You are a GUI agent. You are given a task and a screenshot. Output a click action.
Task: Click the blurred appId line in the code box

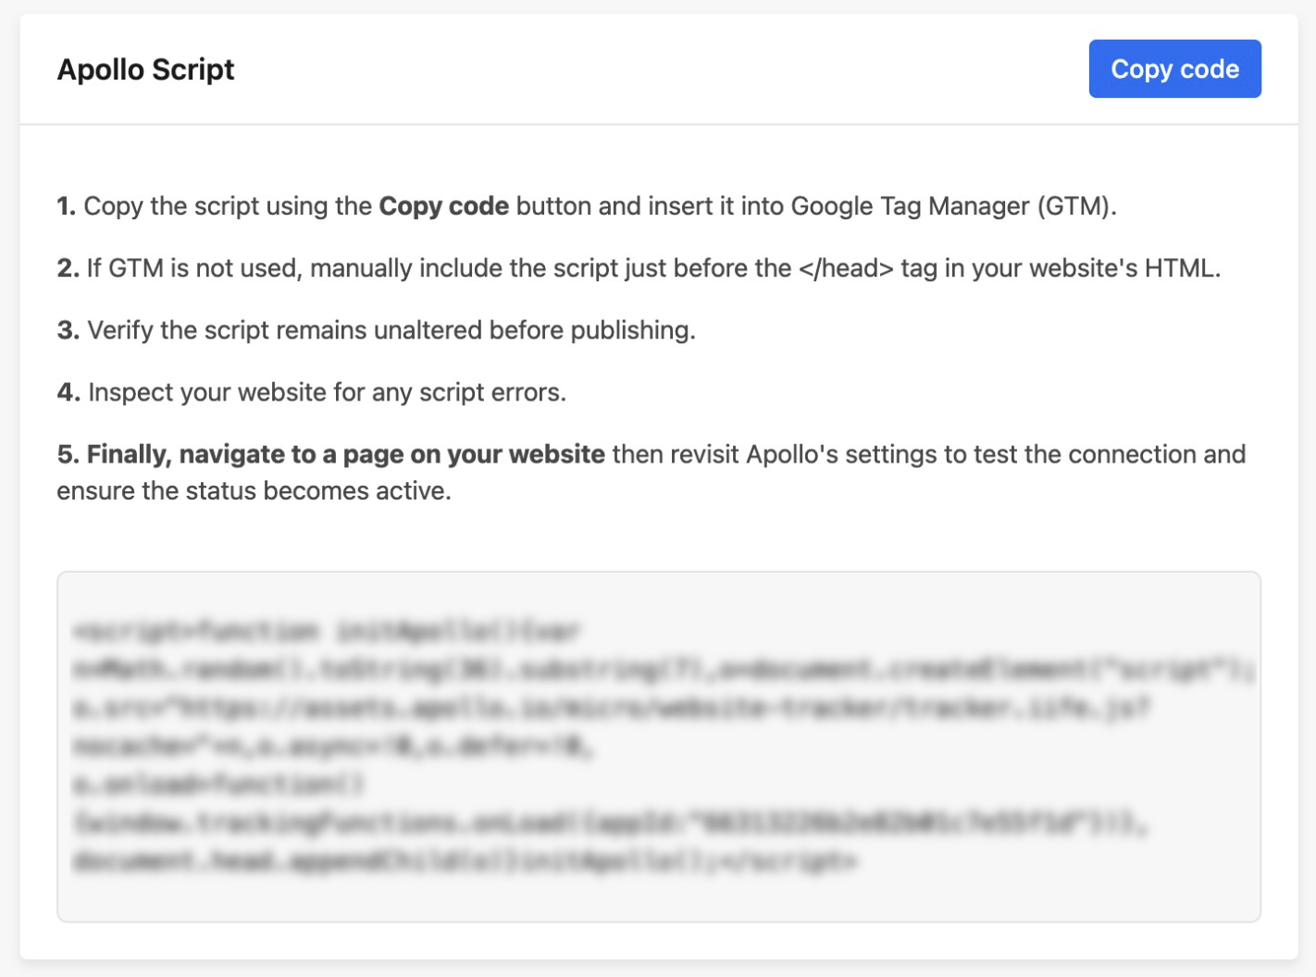[x=610, y=823]
